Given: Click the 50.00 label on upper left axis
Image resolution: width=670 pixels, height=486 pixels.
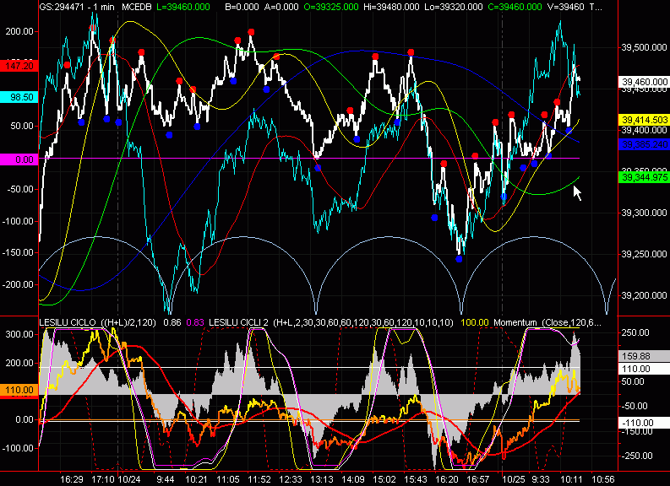Looking at the screenshot, I should coord(21,126).
